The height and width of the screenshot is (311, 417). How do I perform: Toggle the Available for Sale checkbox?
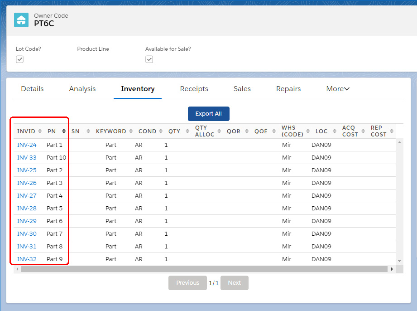(149, 59)
